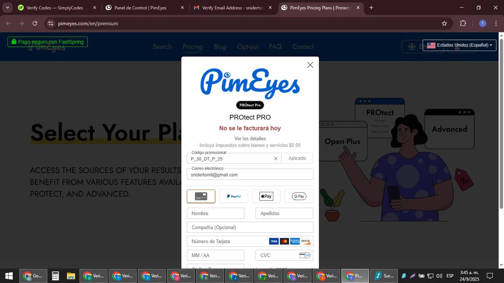This screenshot has width=504, height=283.
Task: Close the Verify Codes — SimplyCodes tab
Action: [x=94, y=8]
